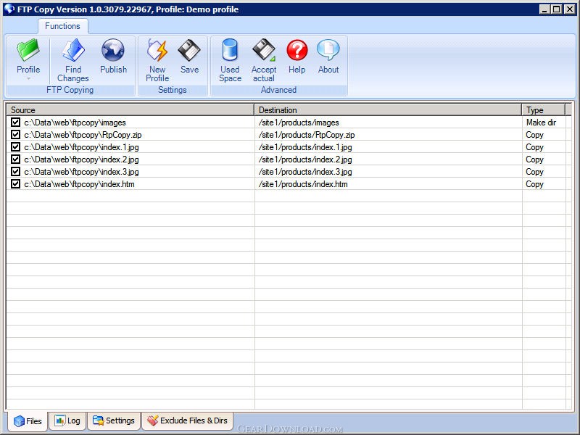
Task: Click destination /site1/products/index.htm
Action: point(303,184)
